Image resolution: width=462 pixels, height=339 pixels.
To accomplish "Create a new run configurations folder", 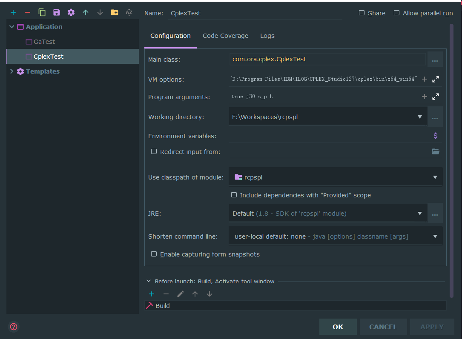I will click(x=114, y=12).
